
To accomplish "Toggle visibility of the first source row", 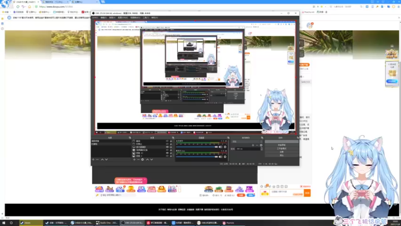I will pyautogui.click(x=167, y=141).
